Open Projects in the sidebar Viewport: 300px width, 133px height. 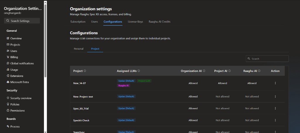click(x=15, y=45)
